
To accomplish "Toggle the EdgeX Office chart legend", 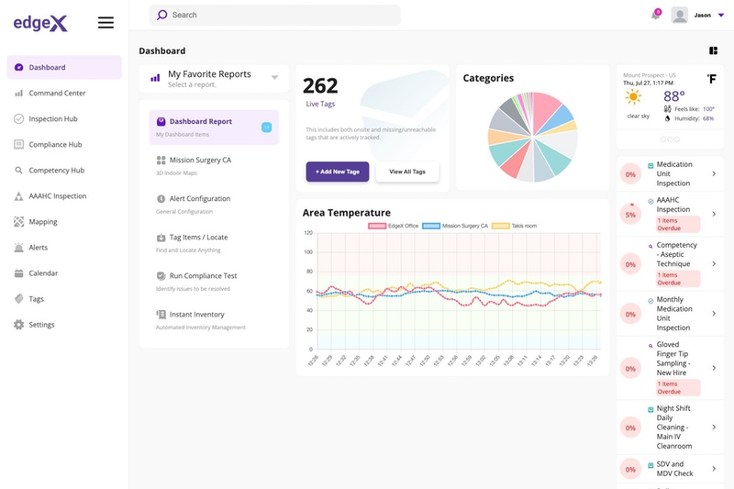I will click(393, 226).
